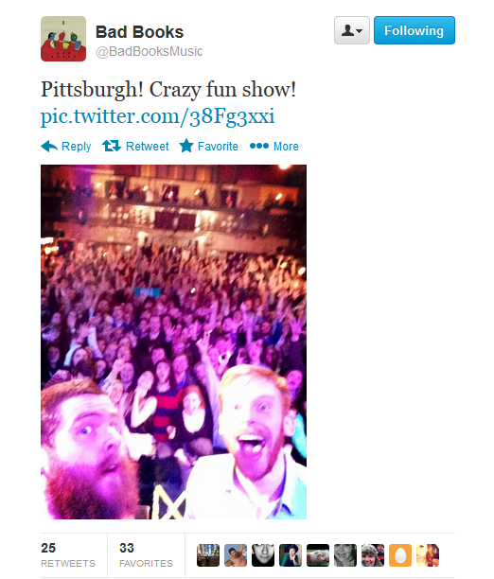
Task: Click the last avatar in the row
Action: (428, 555)
